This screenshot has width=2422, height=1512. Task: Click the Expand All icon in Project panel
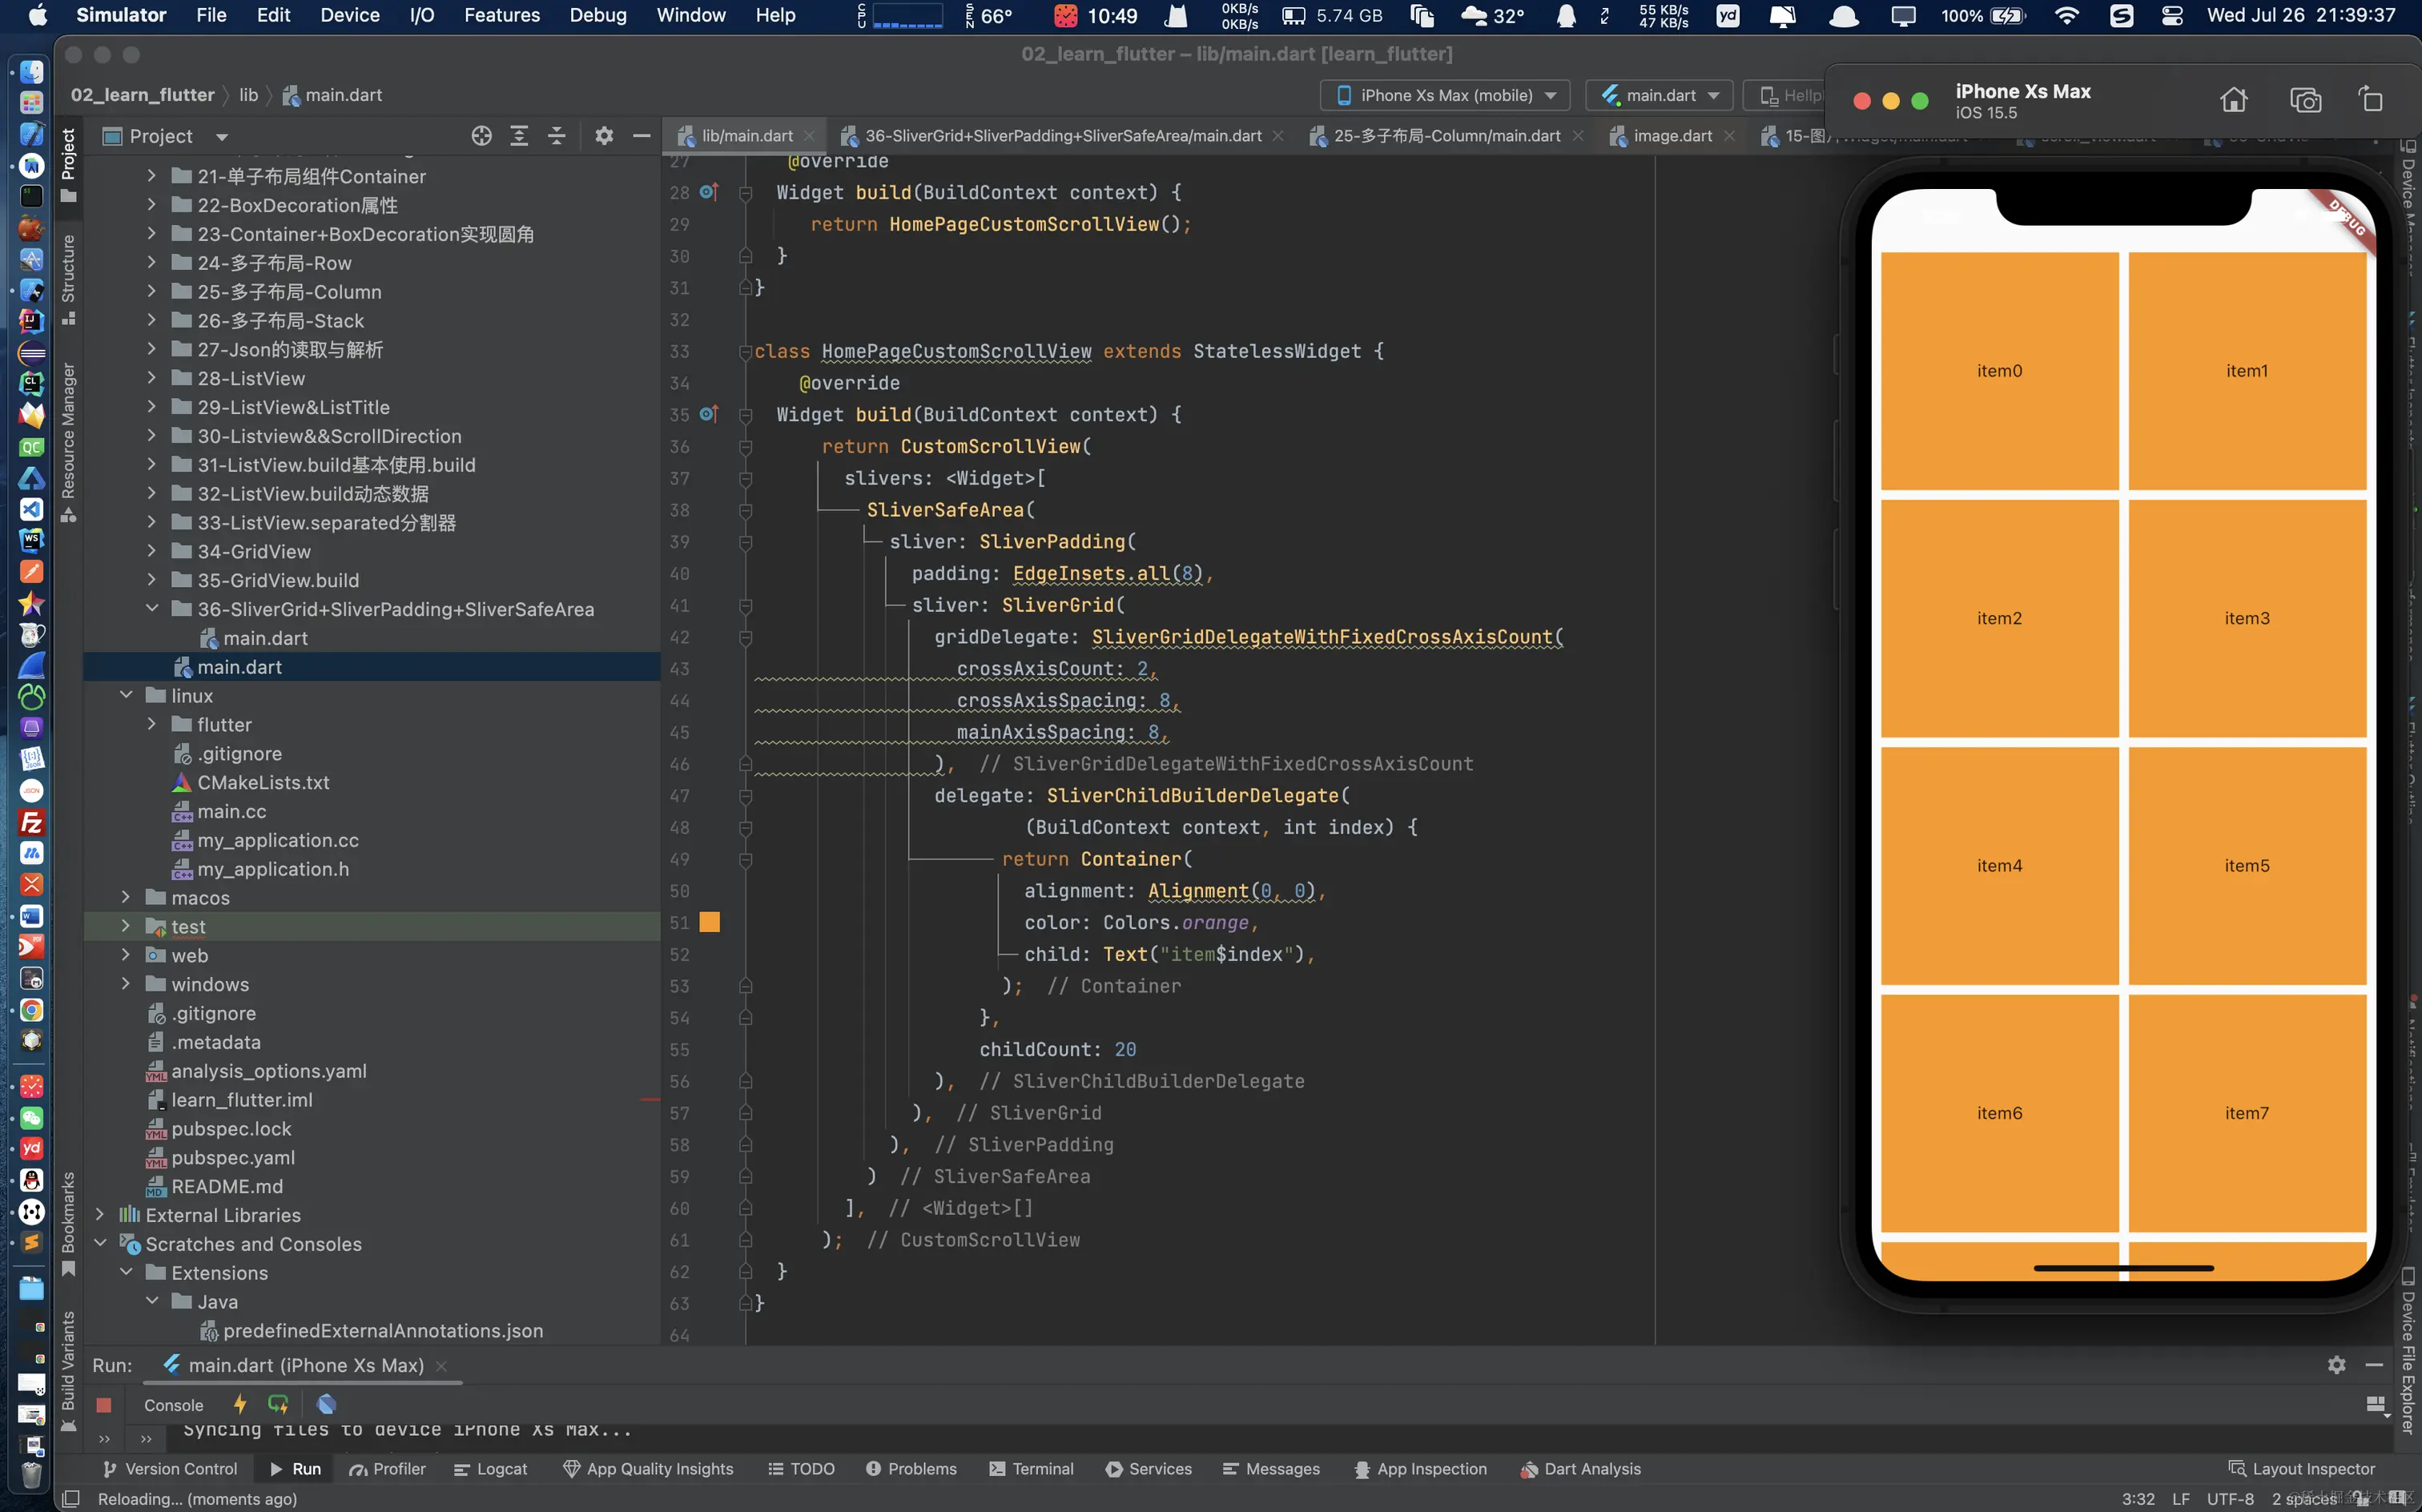pos(519,136)
